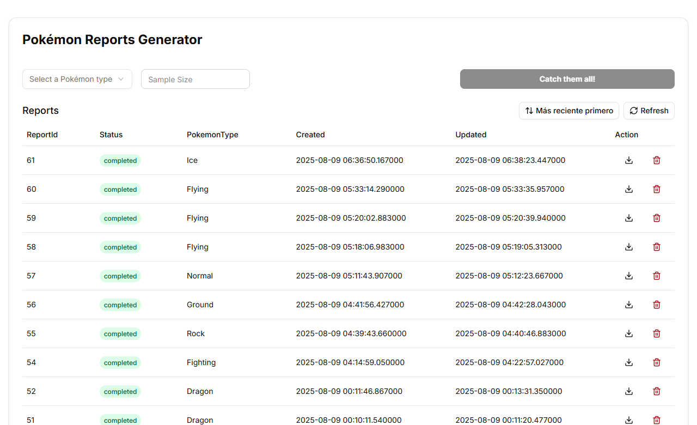
Task: Toggle sort order with Más reciente primero
Action: click(x=568, y=111)
